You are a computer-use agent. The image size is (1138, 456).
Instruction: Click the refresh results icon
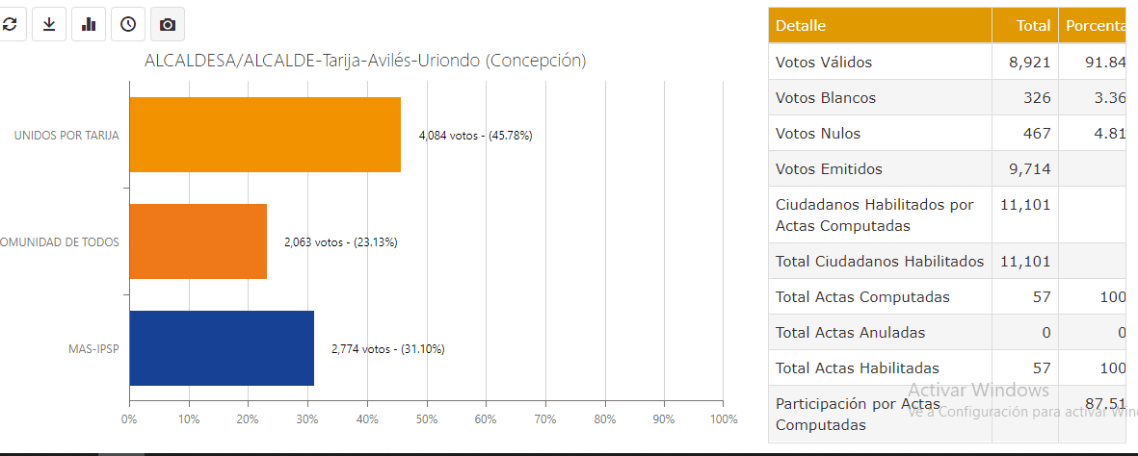tap(10, 24)
